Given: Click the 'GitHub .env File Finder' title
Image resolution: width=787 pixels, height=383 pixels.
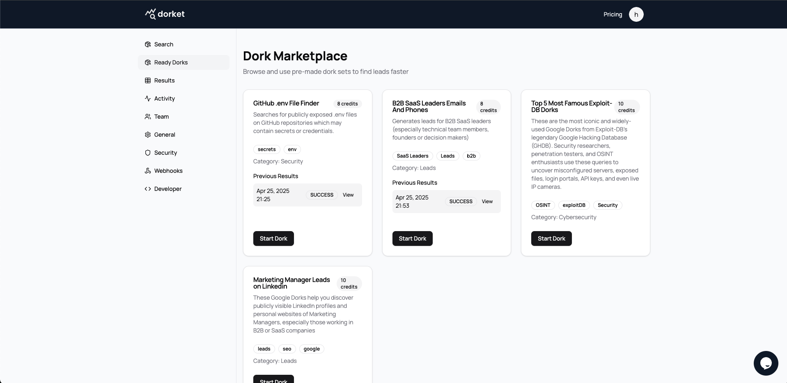Looking at the screenshot, I should (x=286, y=103).
